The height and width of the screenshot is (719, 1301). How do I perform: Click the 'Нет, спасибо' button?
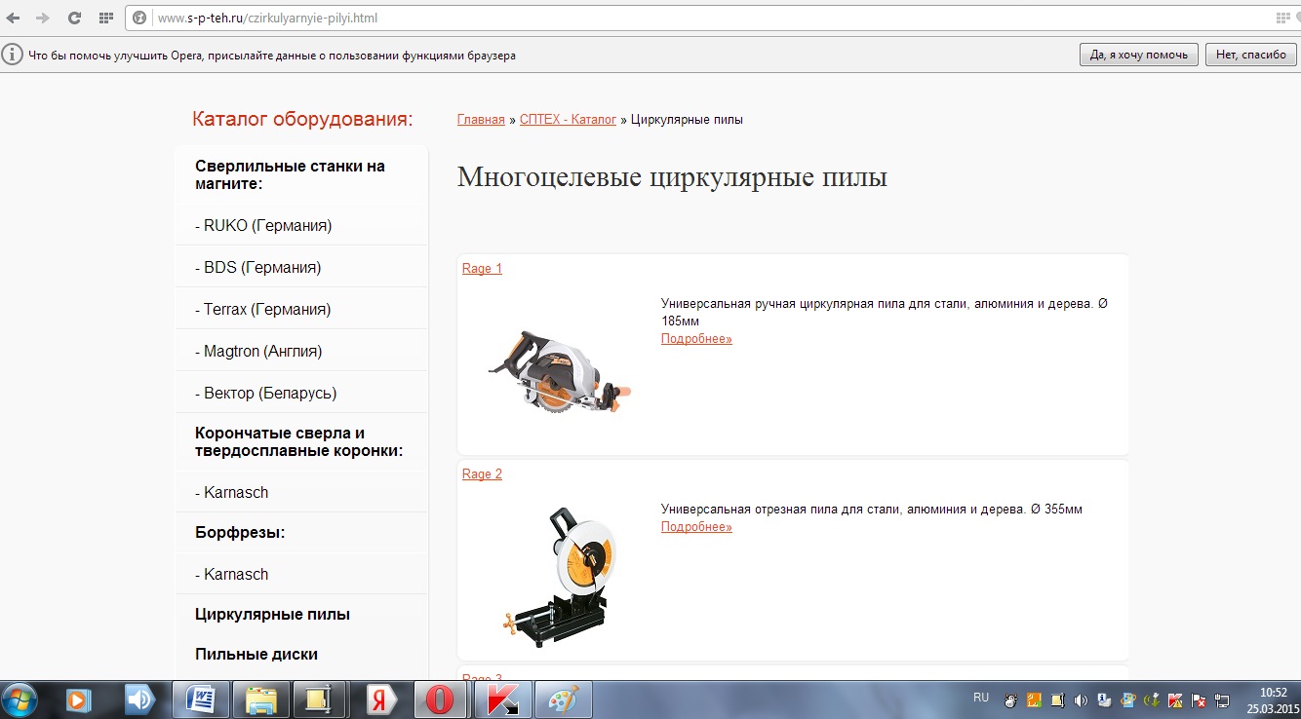(x=1251, y=55)
